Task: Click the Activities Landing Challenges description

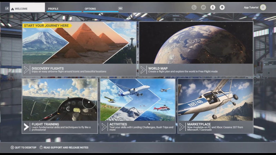Action: pos(141,128)
